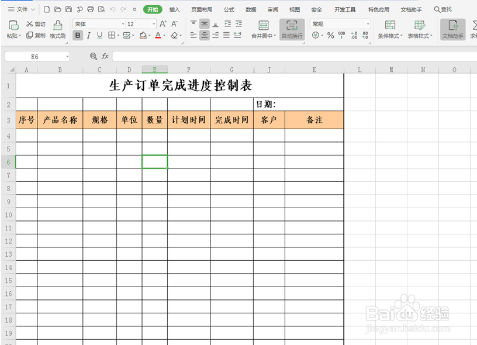Switch to the 开发工具 tab
This screenshot has height=345, width=477.
coord(345,10)
